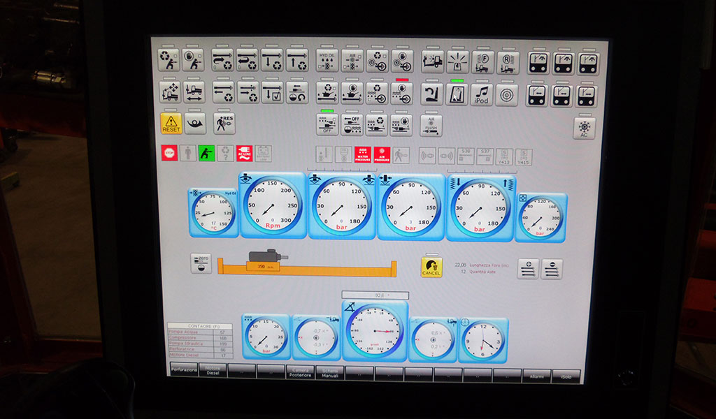Click the RES person button
This screenshot has height=419, width=716.
pos(224,124)
